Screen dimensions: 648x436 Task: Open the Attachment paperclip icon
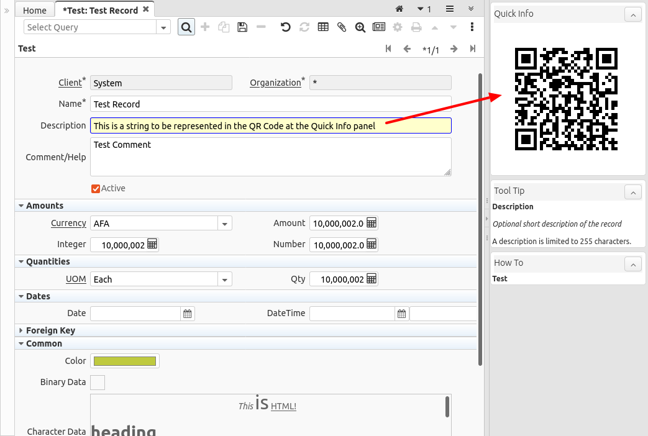point(342,27)
